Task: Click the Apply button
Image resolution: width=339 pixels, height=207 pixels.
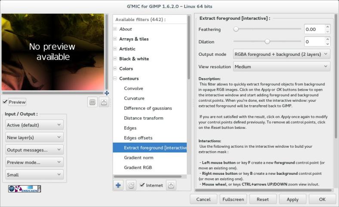Action: coord(293,199)
